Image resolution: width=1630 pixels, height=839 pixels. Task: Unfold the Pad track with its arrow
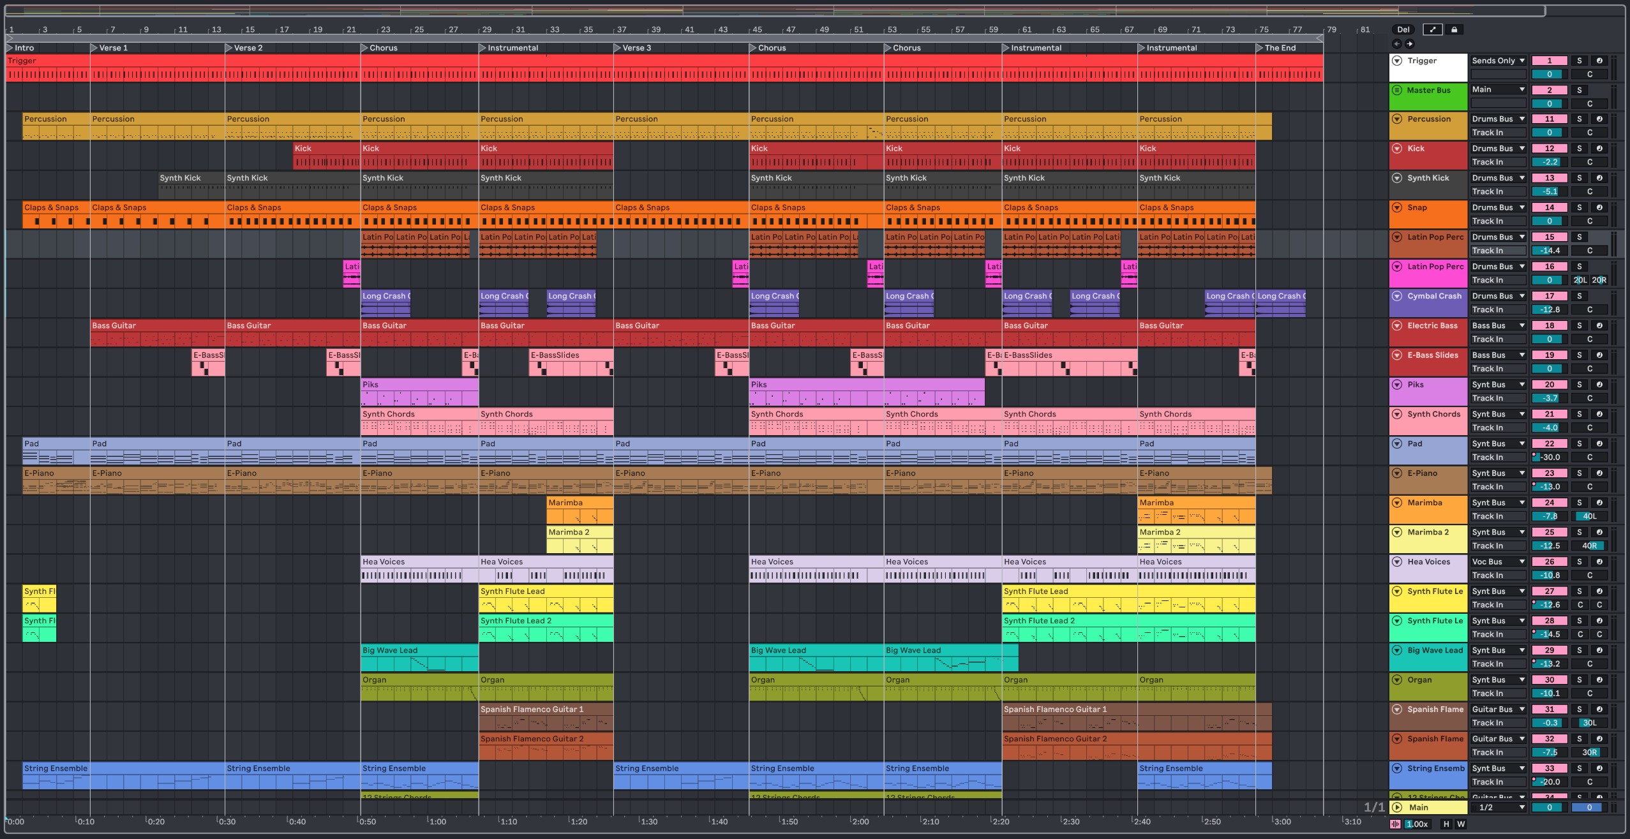point(1397,443)
